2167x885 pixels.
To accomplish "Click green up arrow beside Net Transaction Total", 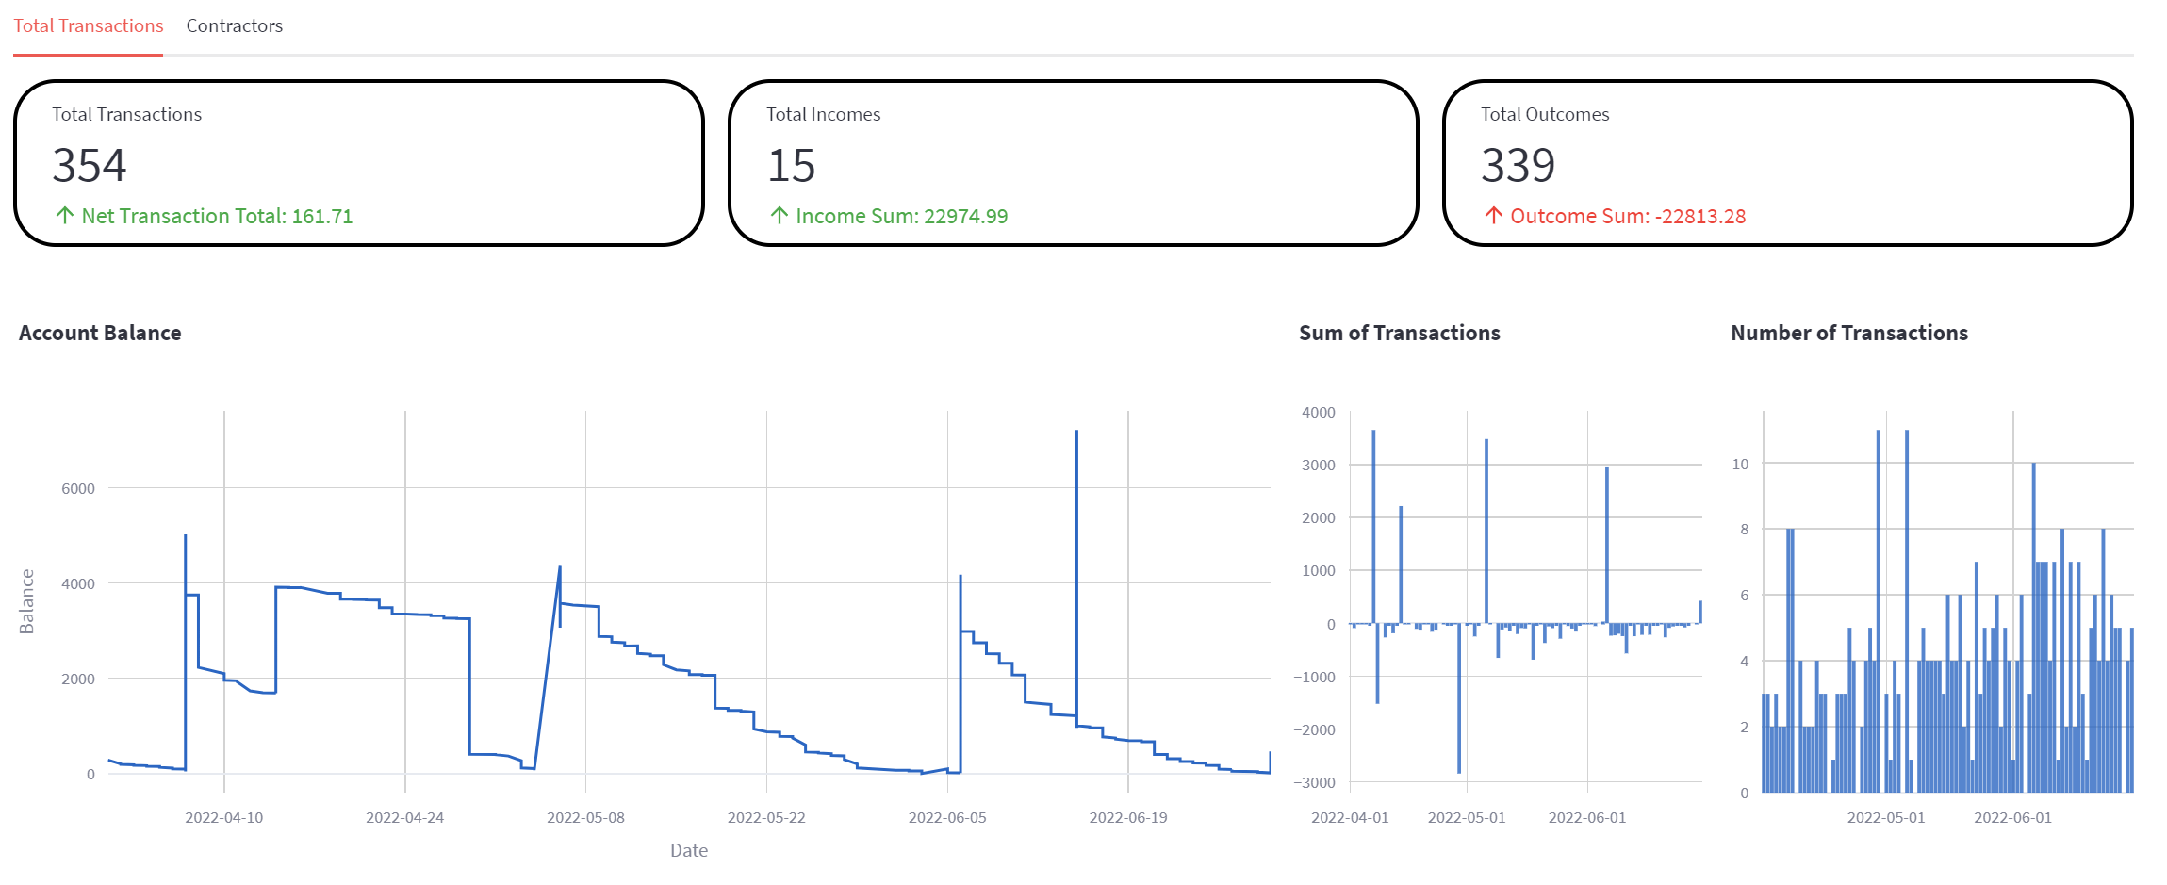I will 65,216.
